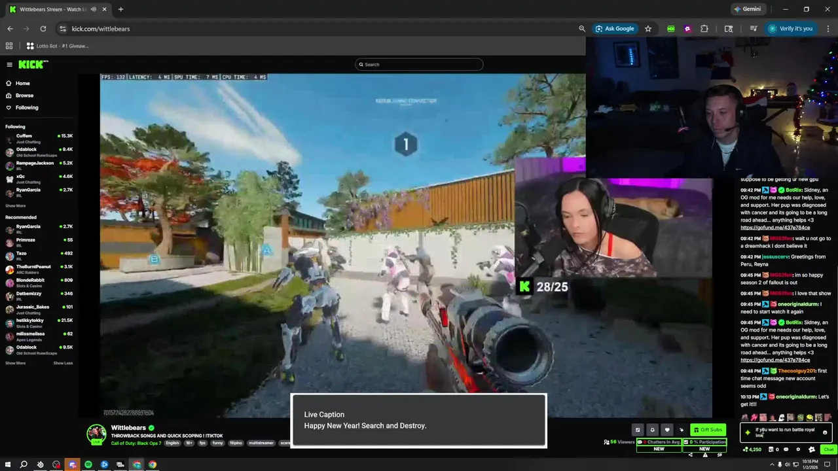Open the green Kick extension icon
This screenshot has width=838, height=471.
[x=671, y=29]
